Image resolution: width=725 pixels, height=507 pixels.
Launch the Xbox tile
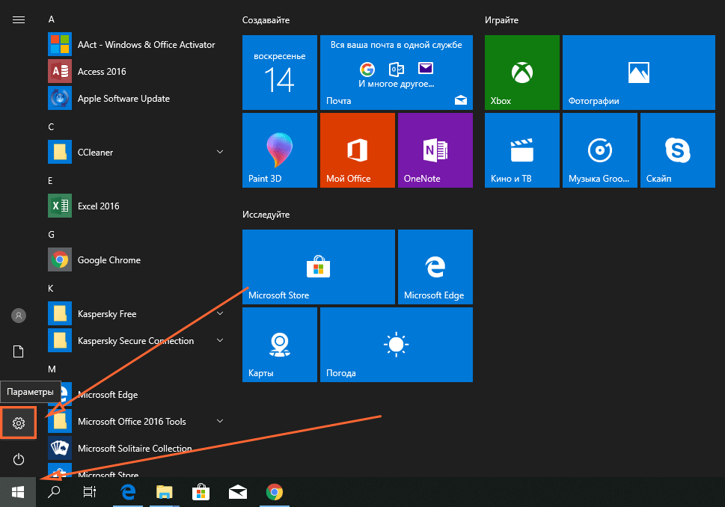tap(522, 73)
